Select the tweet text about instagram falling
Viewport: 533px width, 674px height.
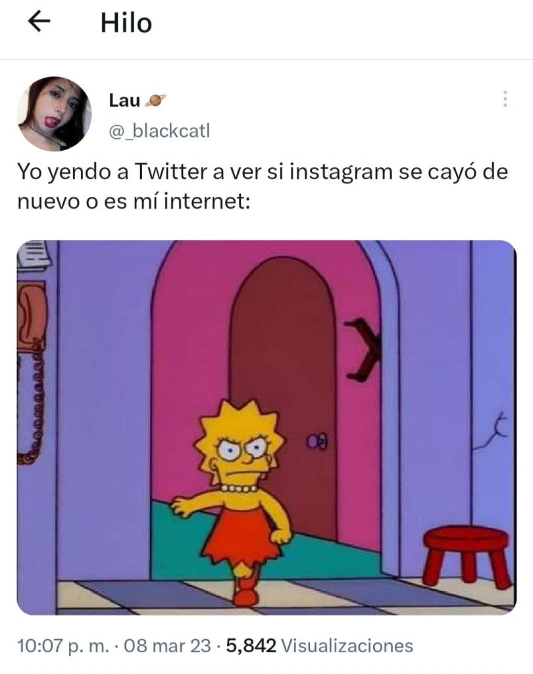pyautogui.click(x=263, y=186)
